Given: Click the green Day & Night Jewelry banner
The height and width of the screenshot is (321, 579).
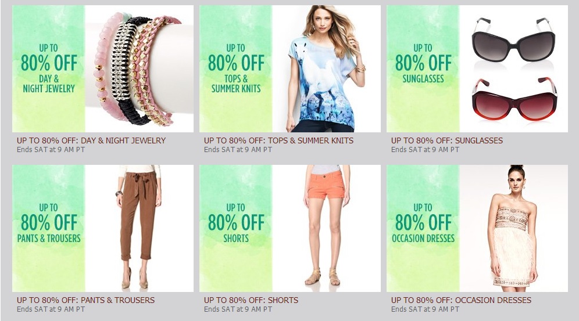Looking at the screenshot, I should coord(49,68).
